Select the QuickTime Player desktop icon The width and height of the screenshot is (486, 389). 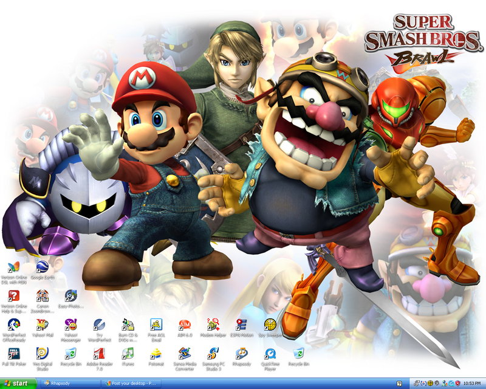tap(270, 359)
